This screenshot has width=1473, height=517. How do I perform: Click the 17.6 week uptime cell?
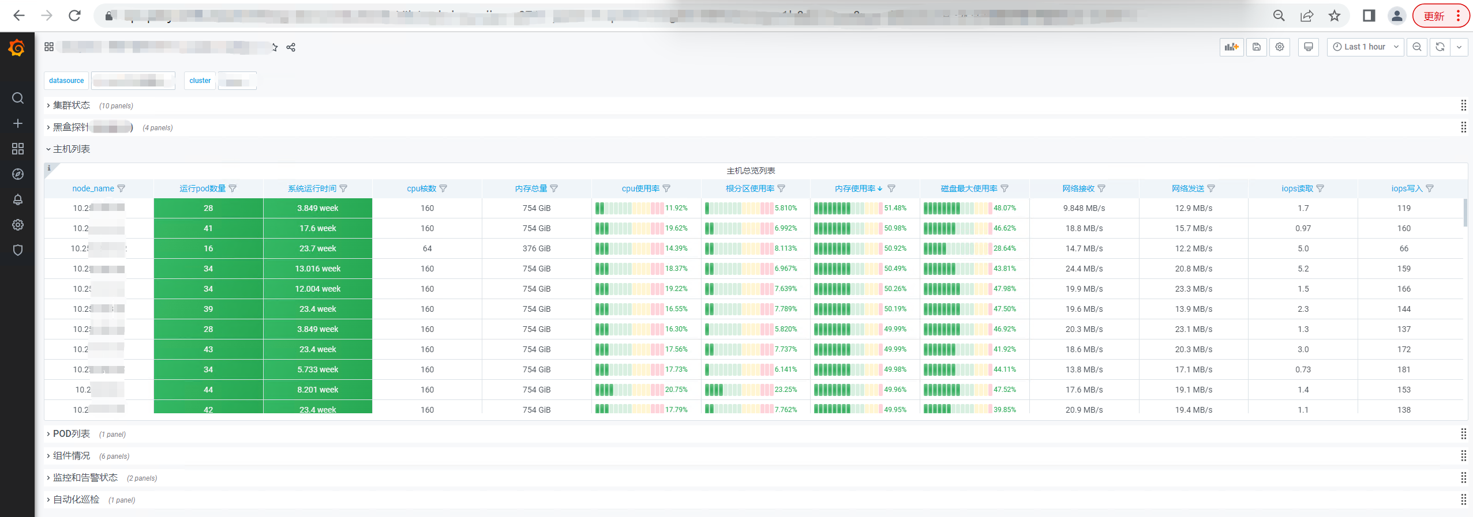318,228
